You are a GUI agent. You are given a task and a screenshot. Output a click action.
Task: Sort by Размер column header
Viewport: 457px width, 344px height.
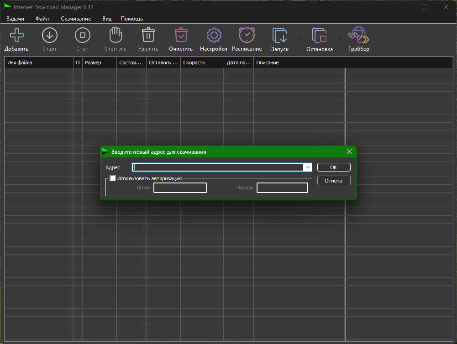tap(100, 63)
